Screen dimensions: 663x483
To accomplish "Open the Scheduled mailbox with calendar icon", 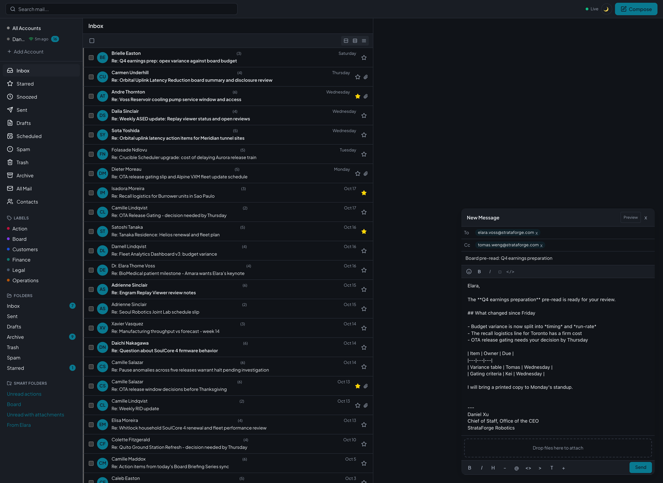I will [41, 136].
